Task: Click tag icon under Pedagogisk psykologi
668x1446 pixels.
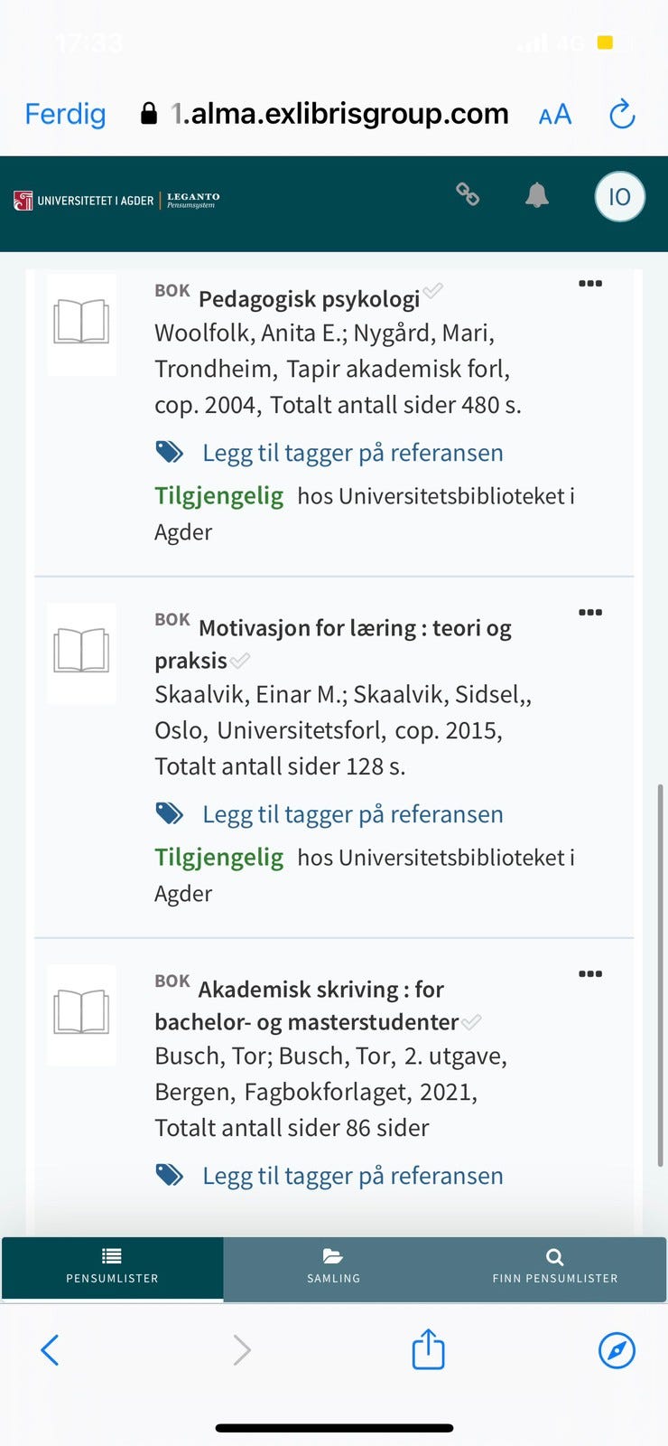Action: [x=169, y=452]
